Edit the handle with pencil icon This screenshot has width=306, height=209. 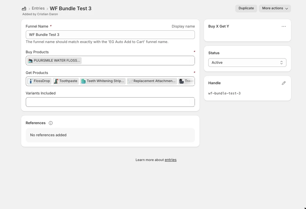coord(284,83)
